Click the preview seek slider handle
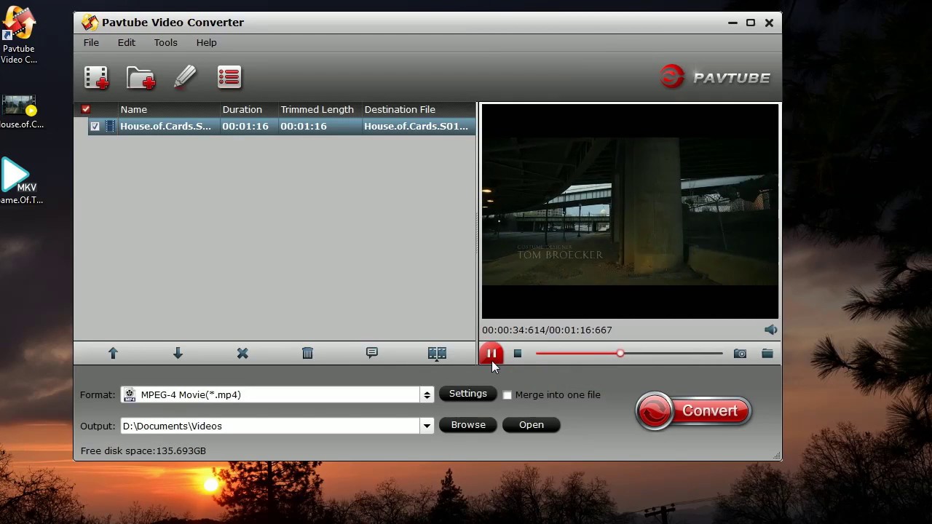Screen dimensions: 932x524 (620, 354)
